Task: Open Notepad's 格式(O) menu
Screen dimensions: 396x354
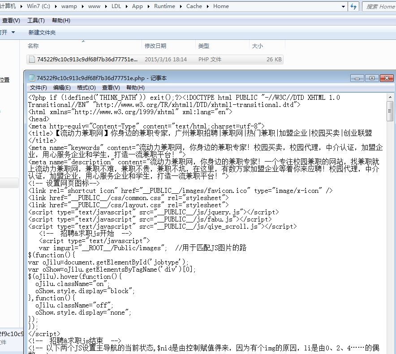Action: 86,88
